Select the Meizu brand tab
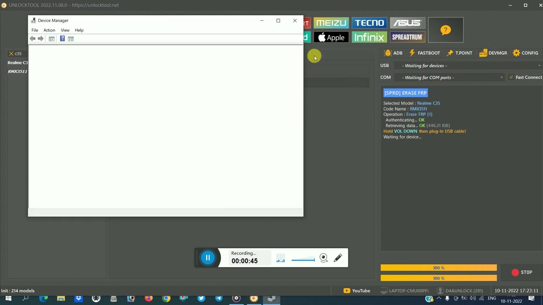 point(331,23)
